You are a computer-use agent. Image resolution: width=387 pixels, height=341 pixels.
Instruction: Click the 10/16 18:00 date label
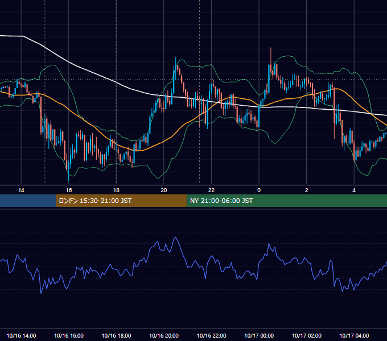pyautogui.click(x=116, y=335)
